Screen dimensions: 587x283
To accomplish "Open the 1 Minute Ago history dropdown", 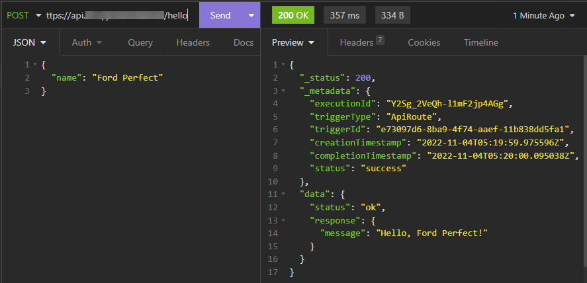I will click(543, 15).
